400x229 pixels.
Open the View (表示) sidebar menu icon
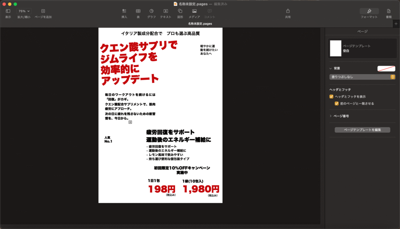[x=8, y=11]
